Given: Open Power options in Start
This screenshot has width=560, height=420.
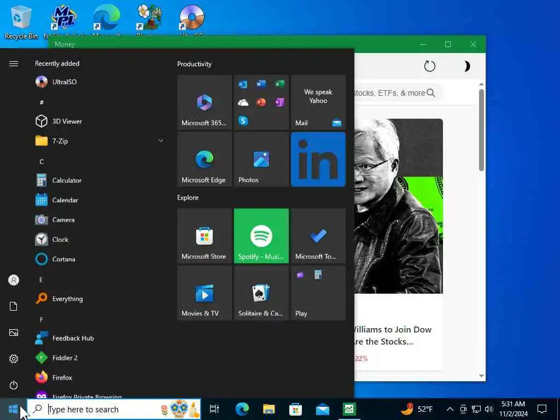Looking at the screenshot, I should tap(14, 385).
